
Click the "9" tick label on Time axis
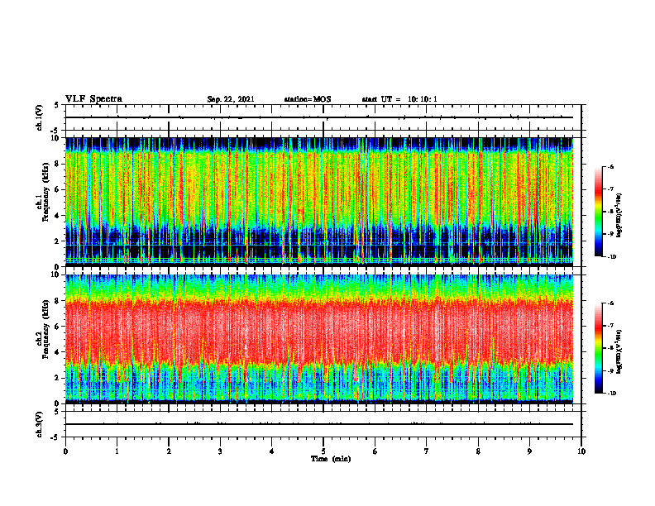tap(529, 451)
